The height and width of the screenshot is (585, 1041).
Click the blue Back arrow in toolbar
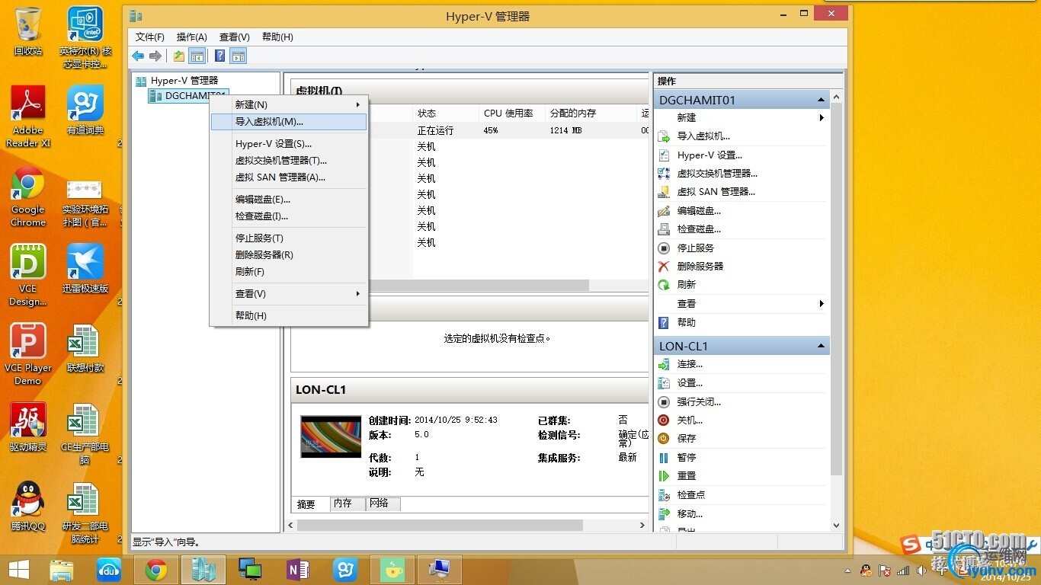click(138, 56)
